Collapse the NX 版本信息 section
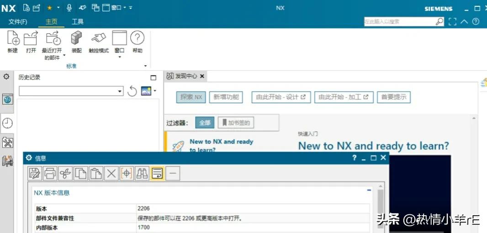This screenshot has height=233, width=487. 369,190
